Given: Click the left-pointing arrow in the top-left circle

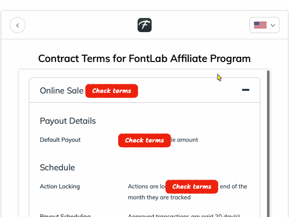Looking at the screenshot, I should click(17, 25).
